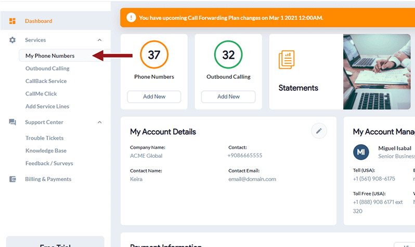Open Knowledge Base in sidebar
The height and width of the screenshot is (247, 415).
click(46, 150)
